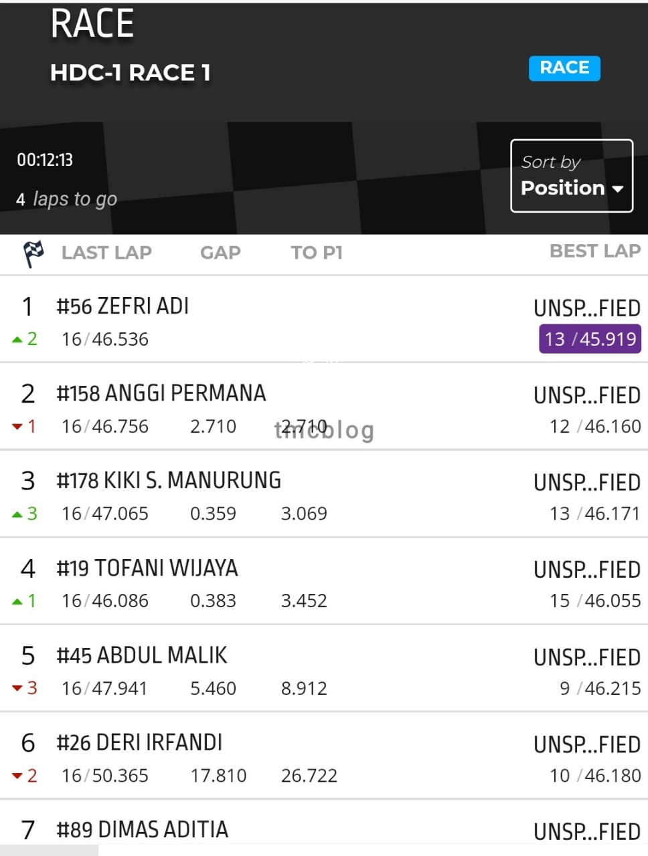
Task: Click the BEST LAP column header
Action: click(x=595, y=251)
